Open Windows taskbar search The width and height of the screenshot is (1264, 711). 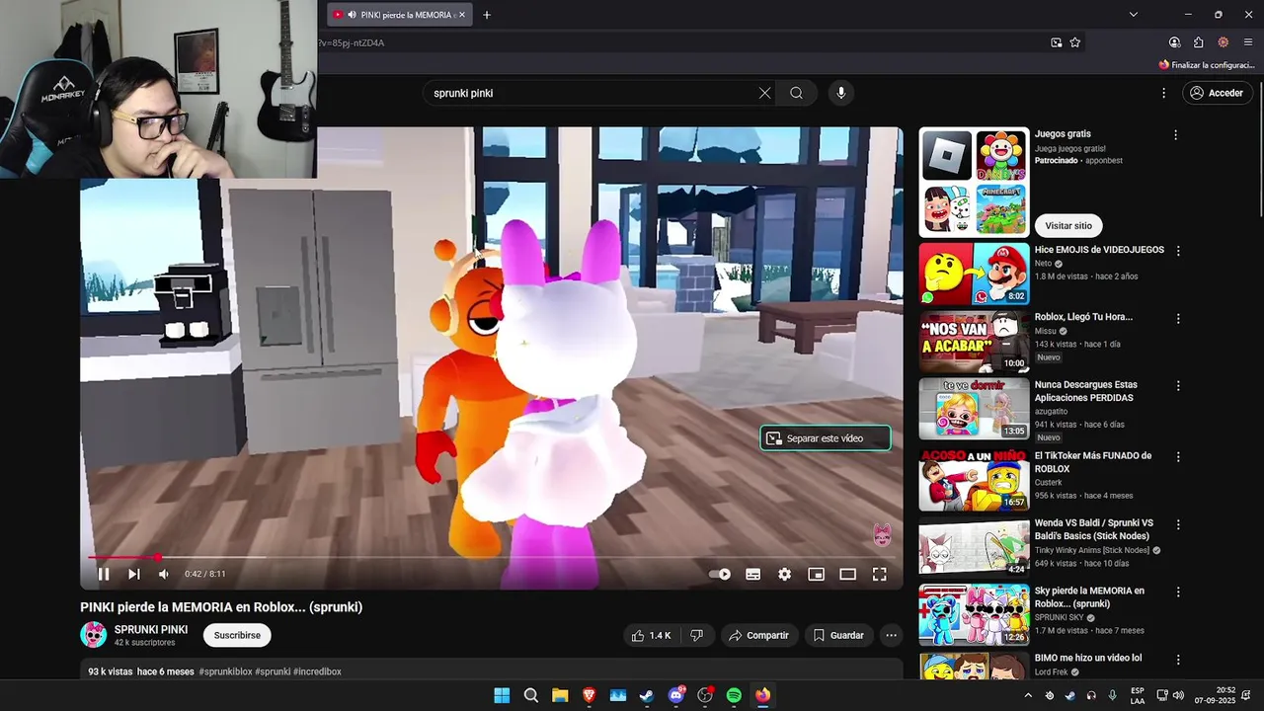[x=530, y=695]
